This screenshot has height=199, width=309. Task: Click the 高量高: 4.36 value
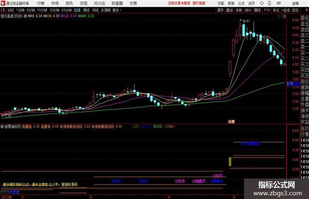(x=31, y=126)
